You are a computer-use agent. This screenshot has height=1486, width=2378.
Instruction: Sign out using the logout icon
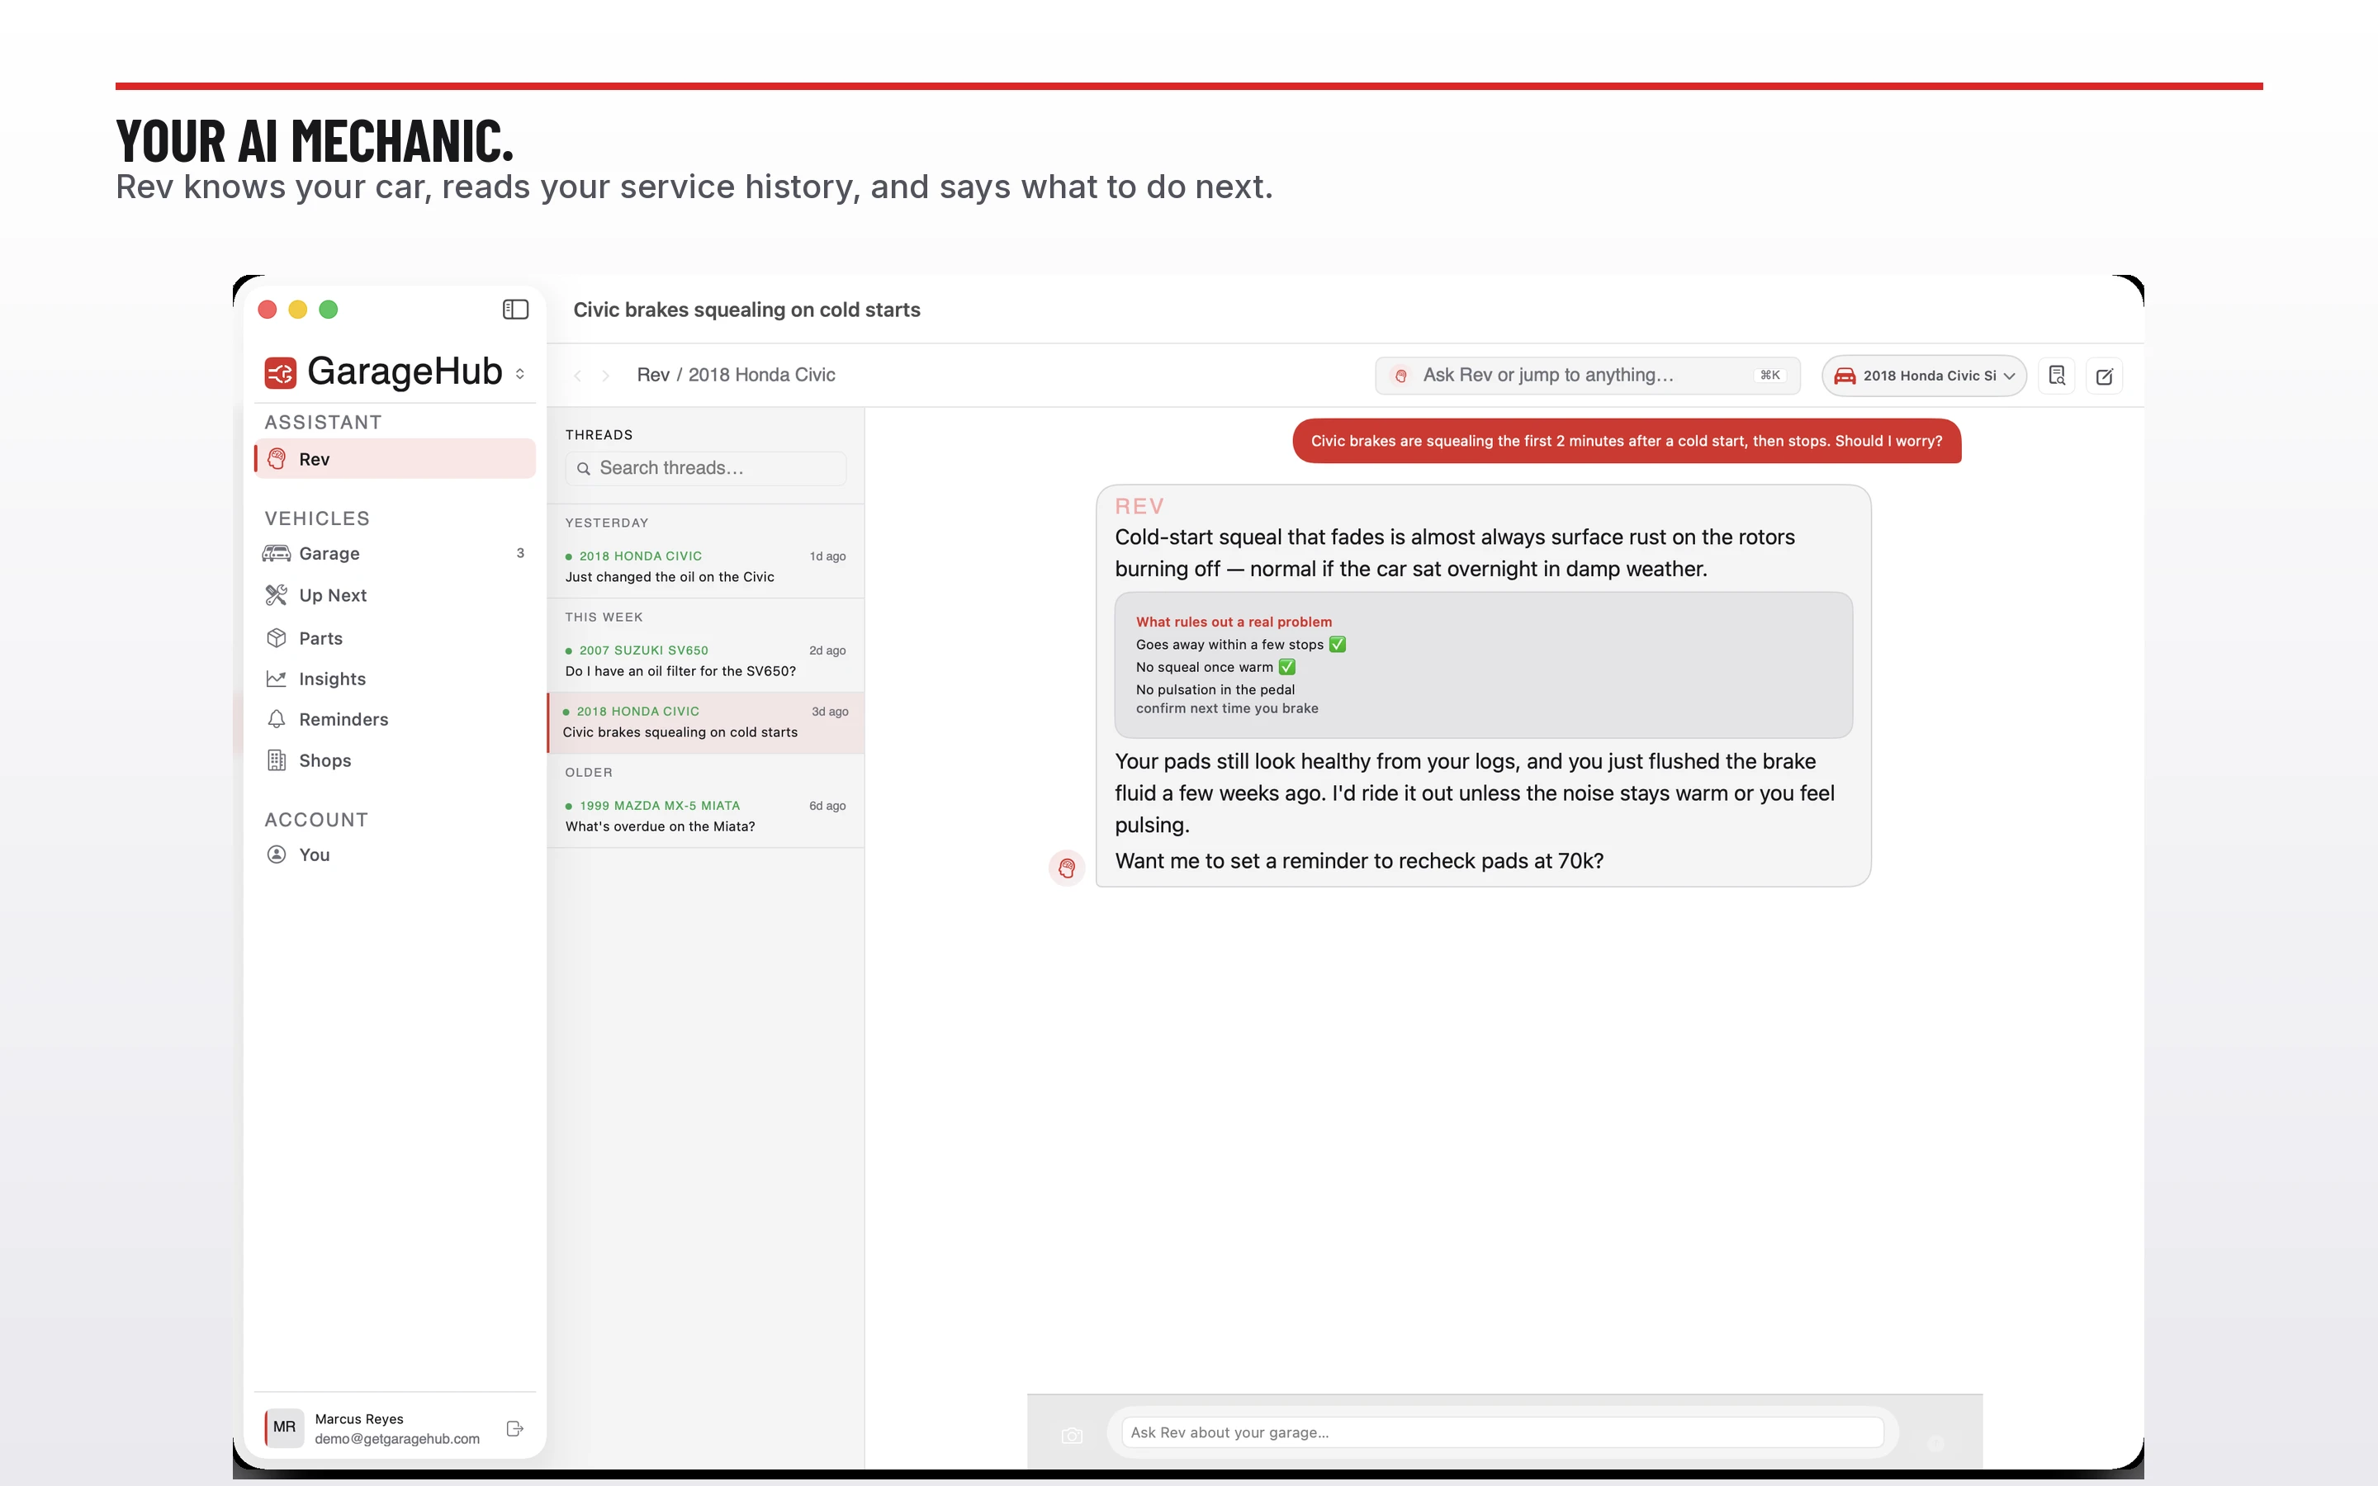pos(515,1428)
